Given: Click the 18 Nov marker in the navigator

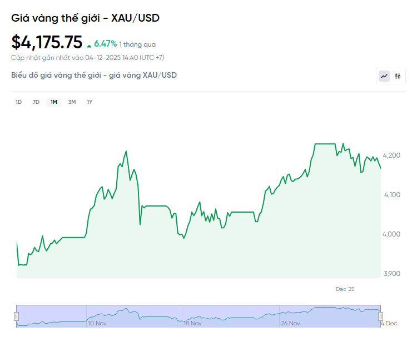Looking at the screenshot, I should point(192,323).
